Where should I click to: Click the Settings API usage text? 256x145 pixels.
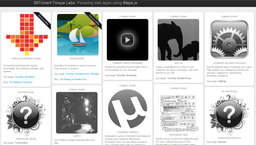(x=222, y=81)
